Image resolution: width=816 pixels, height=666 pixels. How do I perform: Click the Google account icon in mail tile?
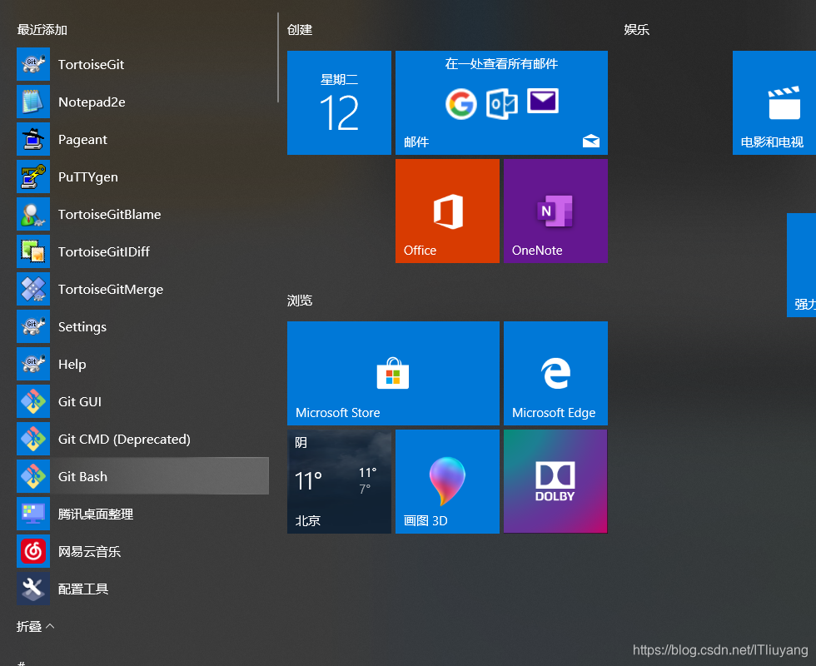coord(461,103)
